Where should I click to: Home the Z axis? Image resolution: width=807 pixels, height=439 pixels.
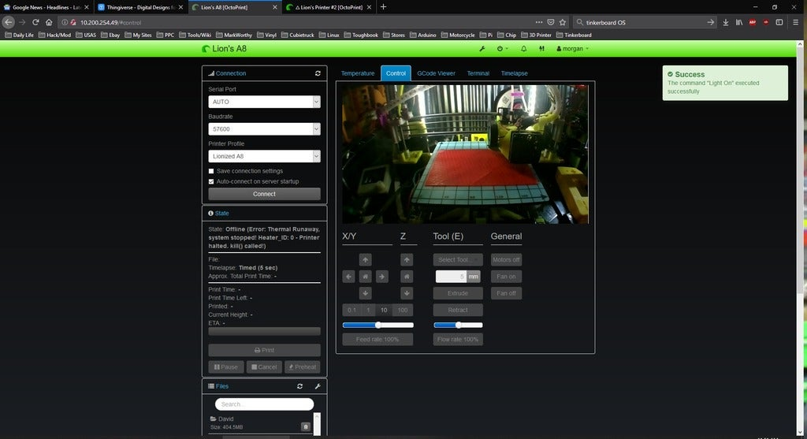(407, 277)
